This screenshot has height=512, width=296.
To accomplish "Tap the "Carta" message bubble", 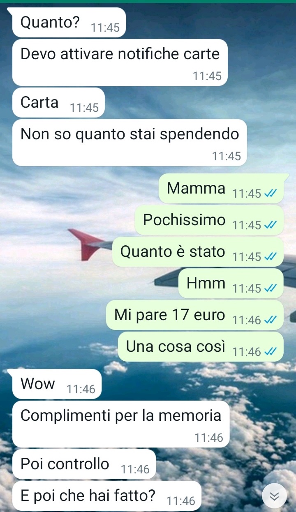I will pyautogui.click(x=59, y=102).
